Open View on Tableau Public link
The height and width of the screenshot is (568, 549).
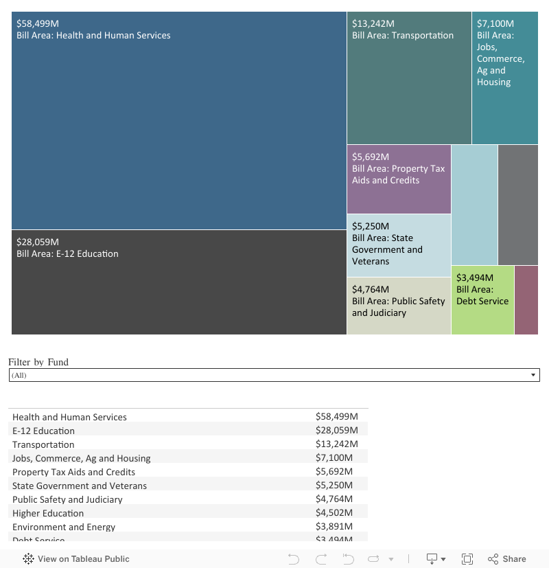click(83, 559)
